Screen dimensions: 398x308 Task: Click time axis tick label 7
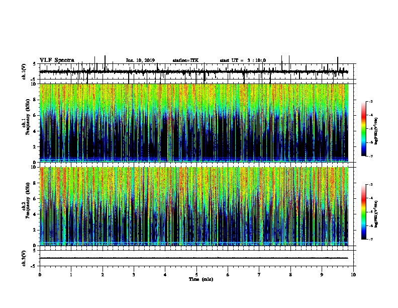pos(259,275)
